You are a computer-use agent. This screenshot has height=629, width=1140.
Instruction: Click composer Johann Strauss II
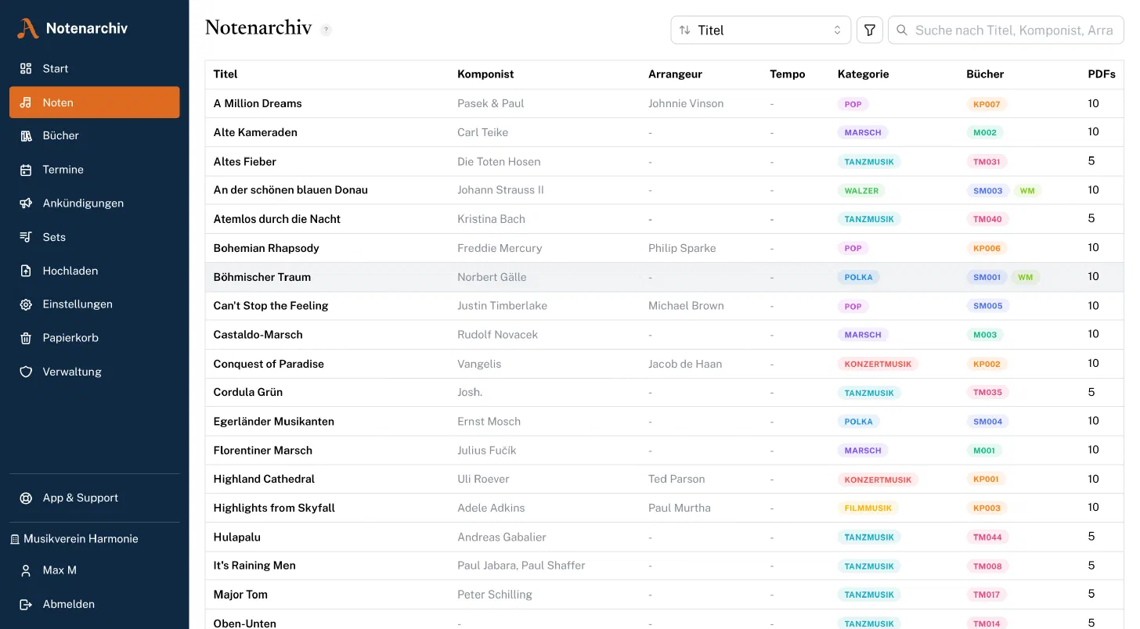click(x=500, y=190)
